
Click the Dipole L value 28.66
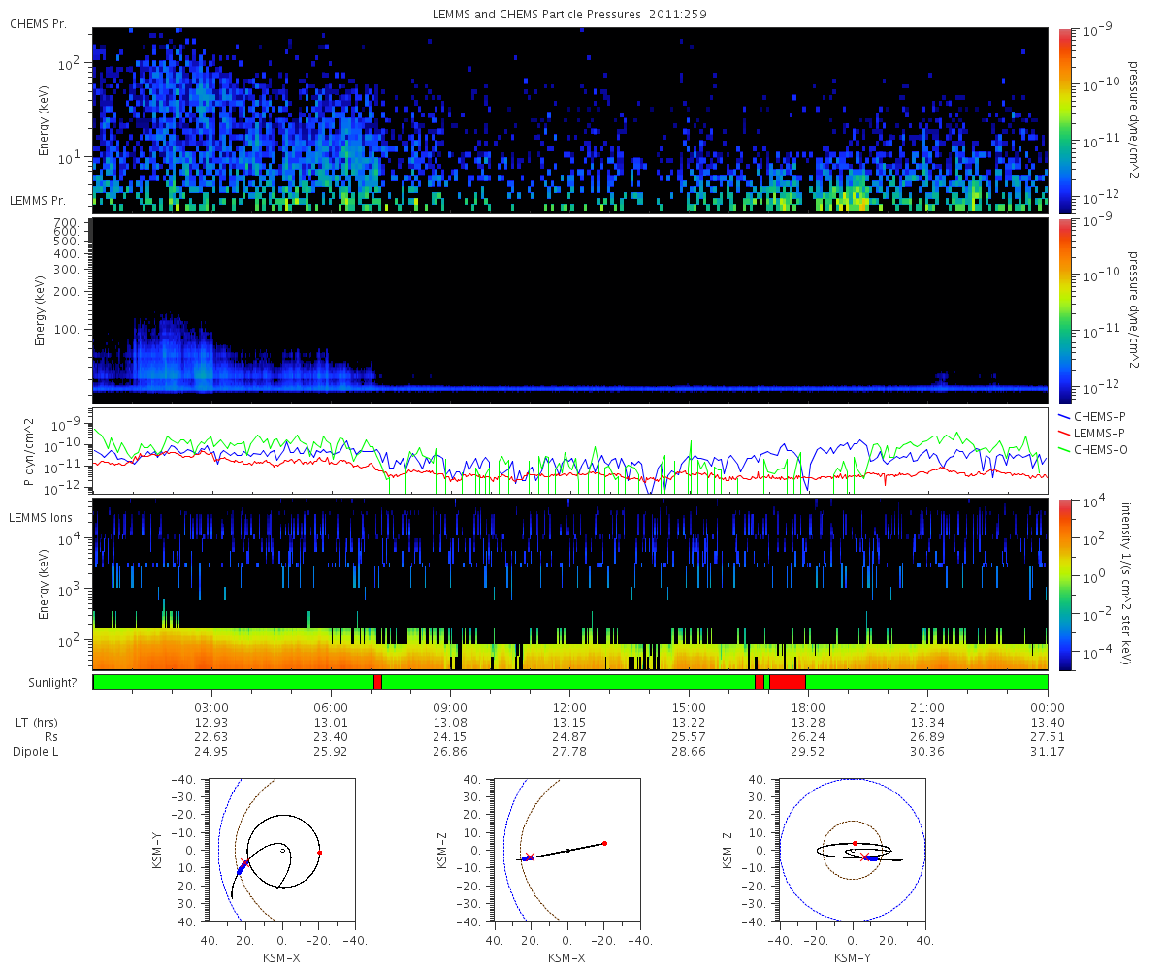(x=690, y=752)
